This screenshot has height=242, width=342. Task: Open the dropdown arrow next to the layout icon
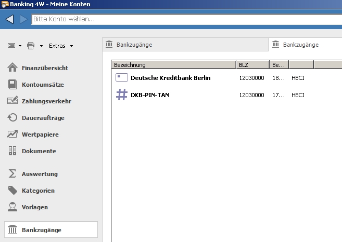tap(20, 46)
